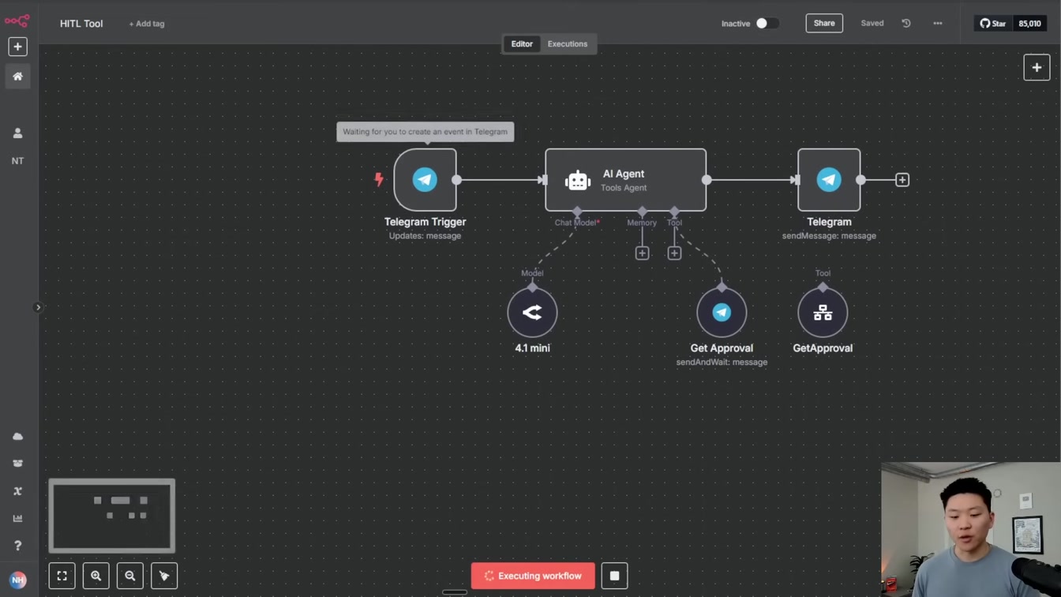Open the Personal user icon in sidebar
The height and width of the screenshot is (597, 1061).
click(17, 133)
